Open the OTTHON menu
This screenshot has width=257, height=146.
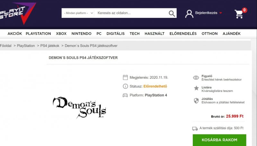[209, 34]
